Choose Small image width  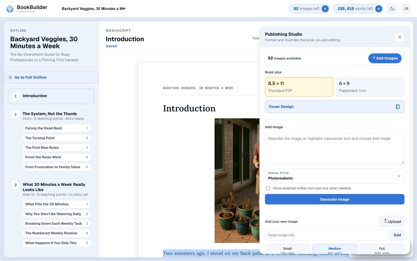click(287, 249)
